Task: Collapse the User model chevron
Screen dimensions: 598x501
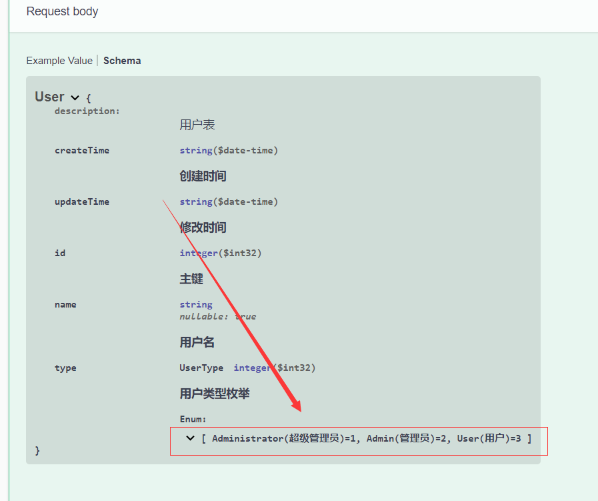Action: coord(75,97)
